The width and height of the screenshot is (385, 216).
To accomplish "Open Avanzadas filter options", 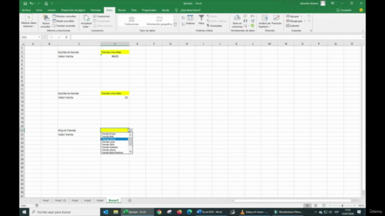I will click(214, 26).
